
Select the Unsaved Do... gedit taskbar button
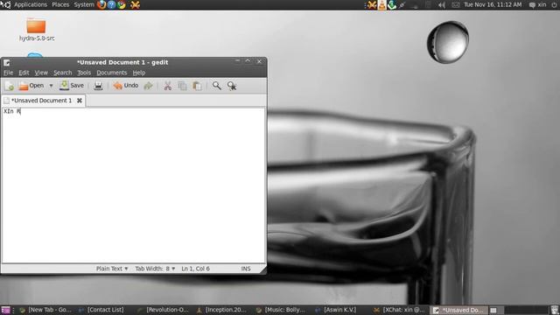click(458, 310)
